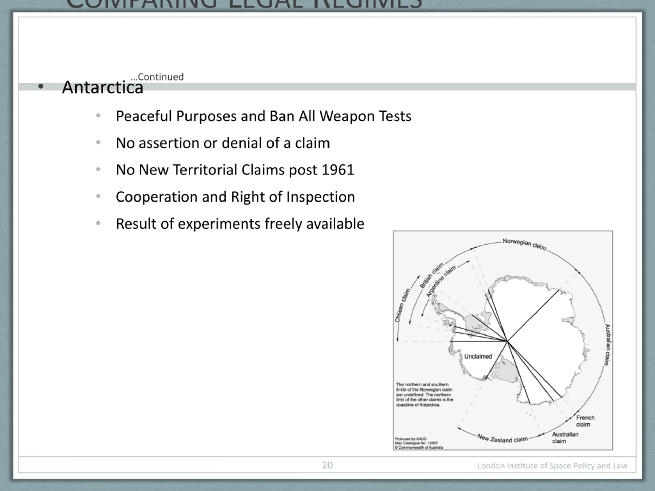The width and height of the screenshot is (655, 491).
Task: Click slide number 20 in footer
Action: click(x=327, y=465)
